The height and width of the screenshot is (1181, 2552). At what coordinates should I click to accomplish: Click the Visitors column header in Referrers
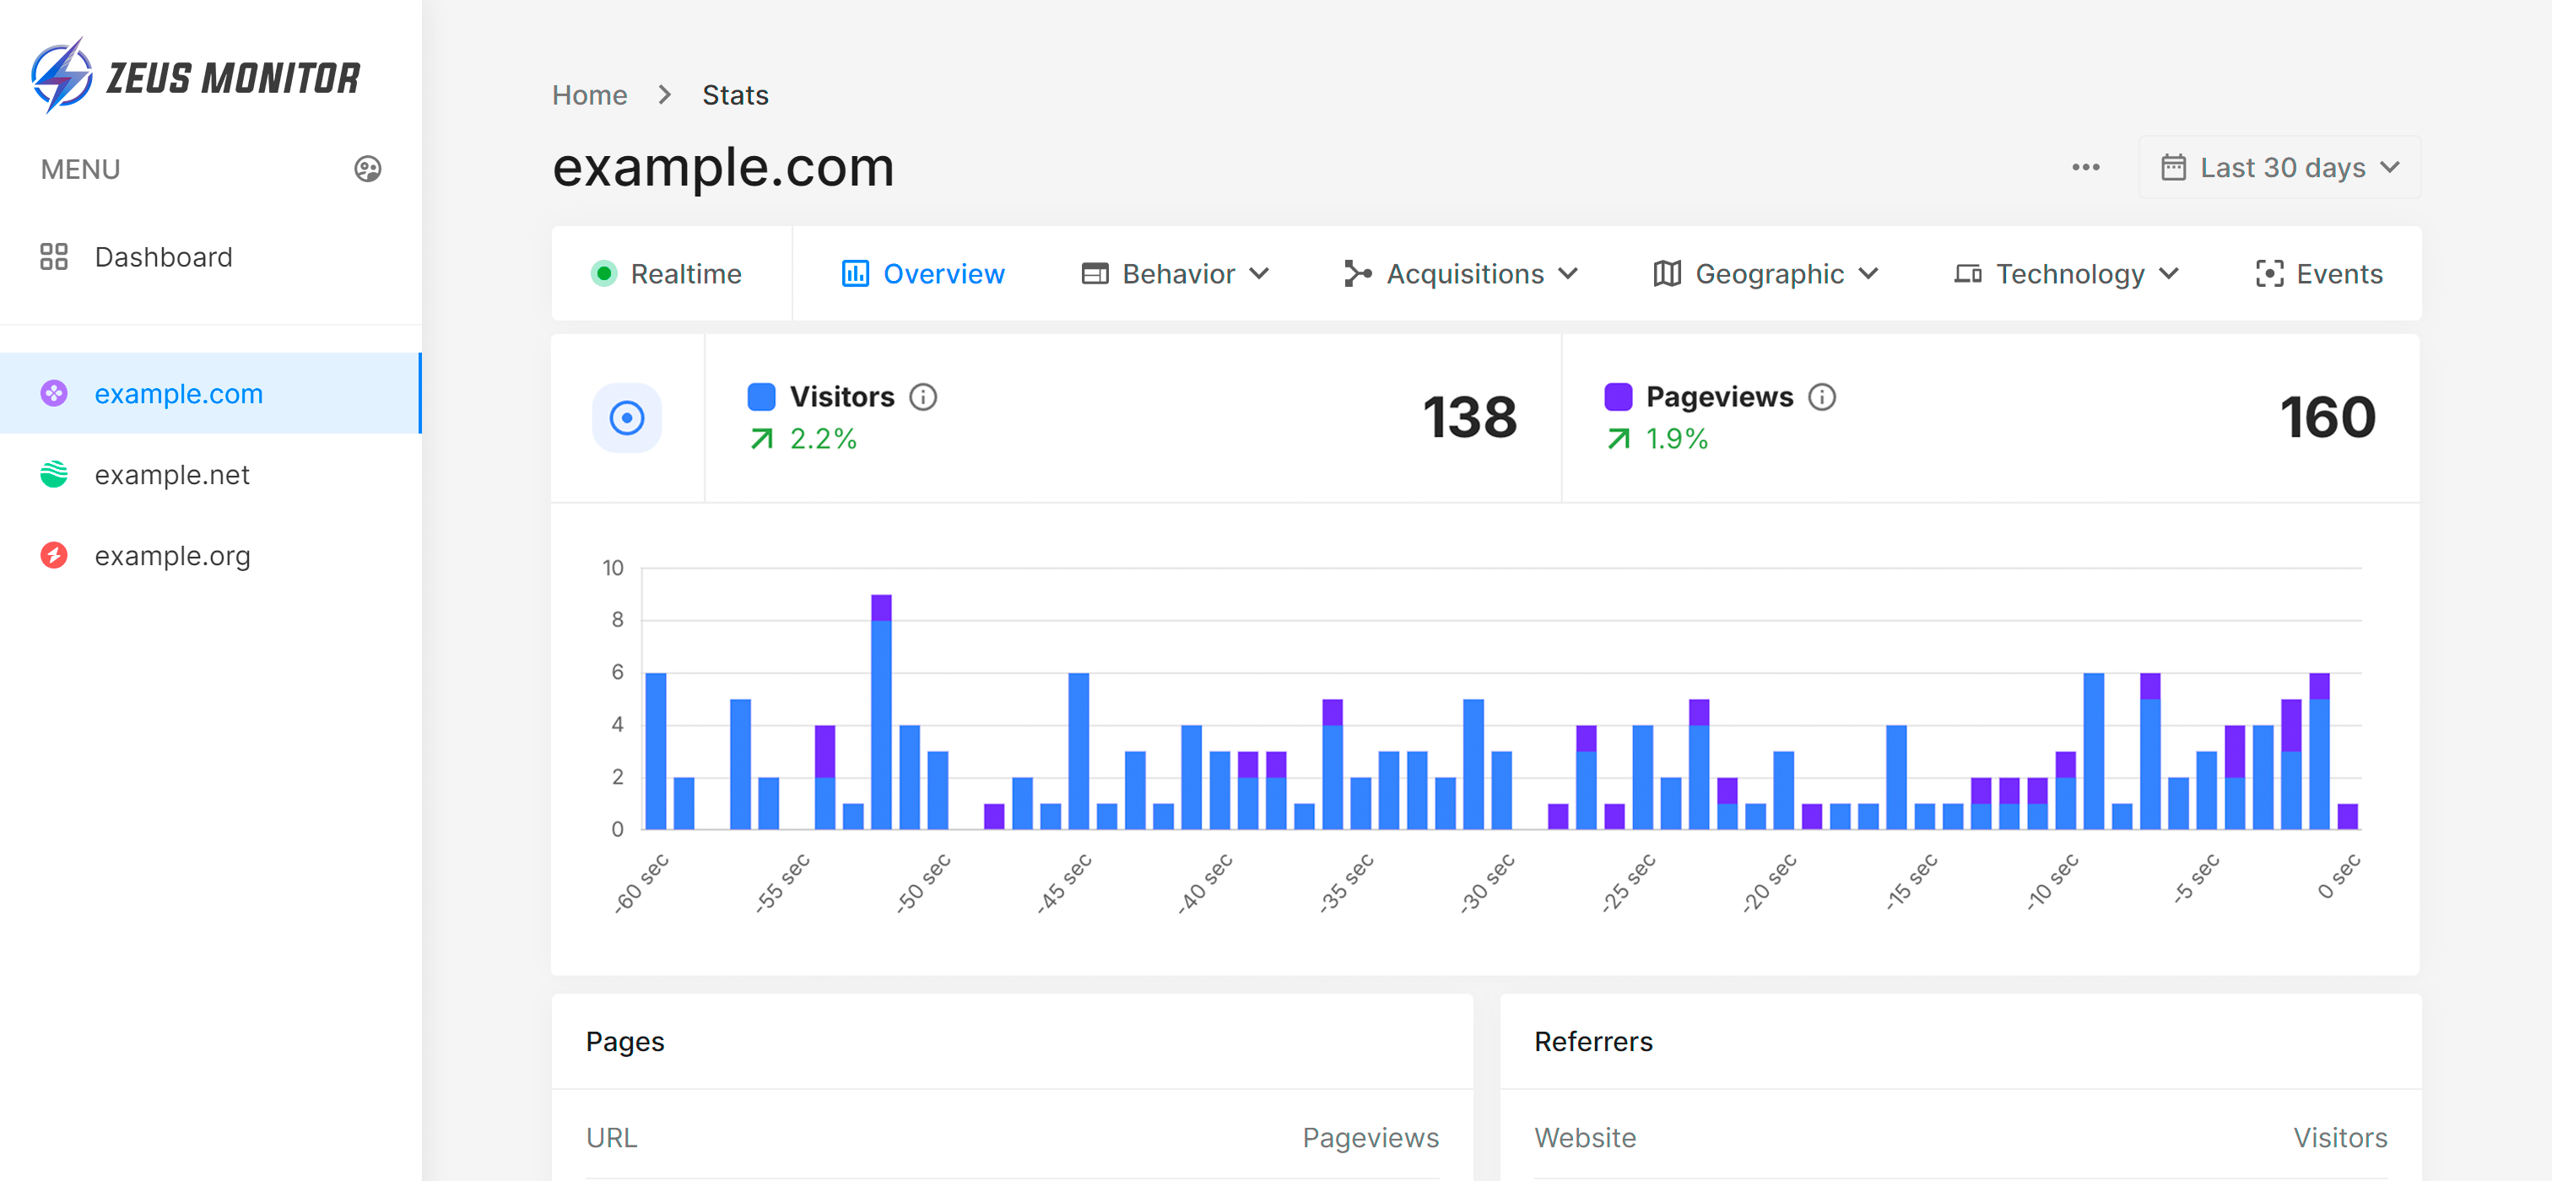click(x=2340, y=1137)
